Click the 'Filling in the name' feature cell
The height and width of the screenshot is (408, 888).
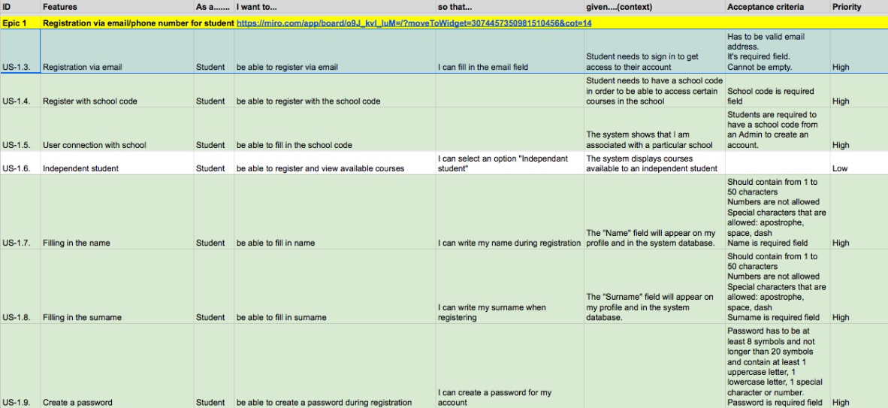[x=117, y=212]
